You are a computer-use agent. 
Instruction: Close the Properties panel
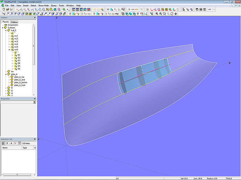click(35, 99)
